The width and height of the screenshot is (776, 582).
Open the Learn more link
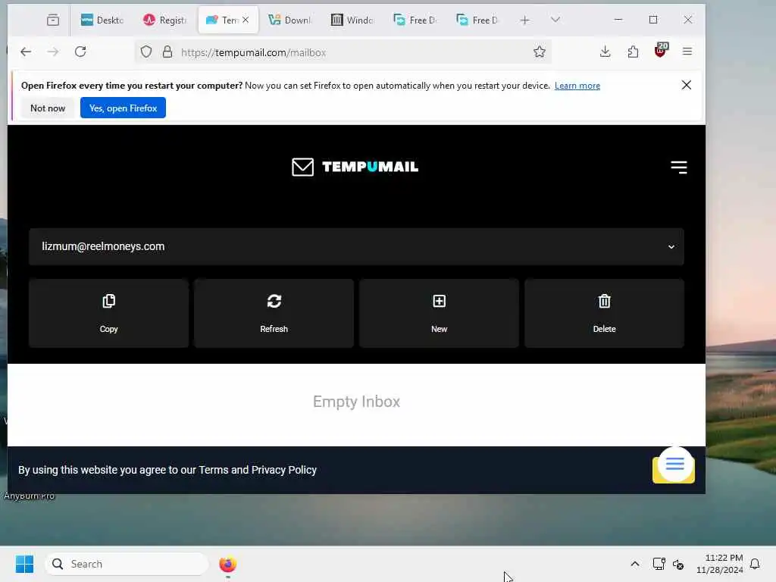[577, 86]
